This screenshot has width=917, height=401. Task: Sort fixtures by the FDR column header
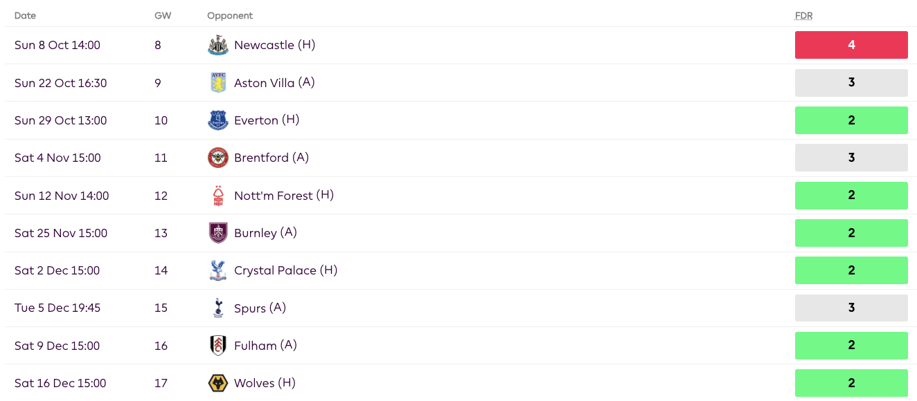pyautogui.click(x=804, y=15)
